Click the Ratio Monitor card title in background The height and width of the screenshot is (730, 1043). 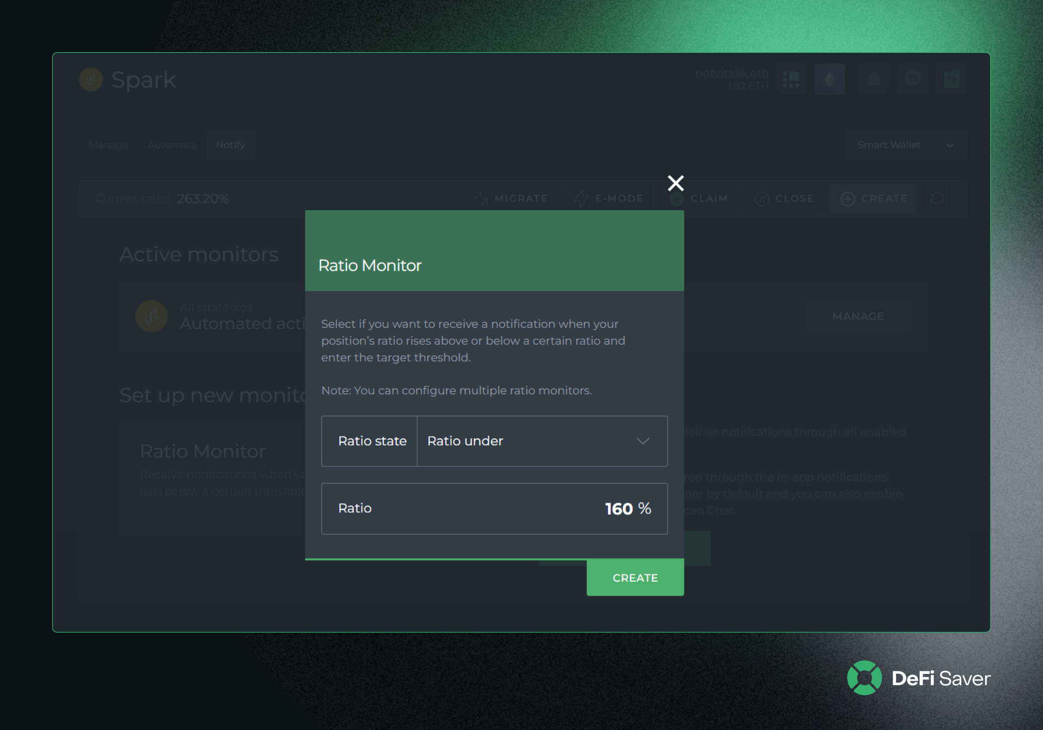tap(203, 451)
